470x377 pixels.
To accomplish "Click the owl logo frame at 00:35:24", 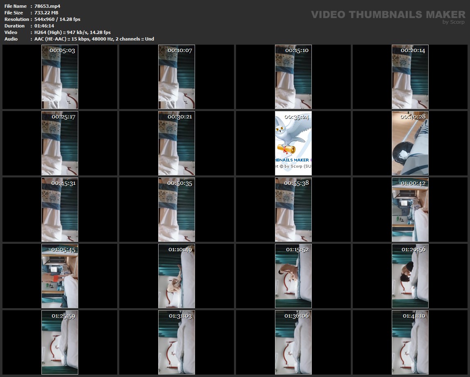I will (293, 143).
